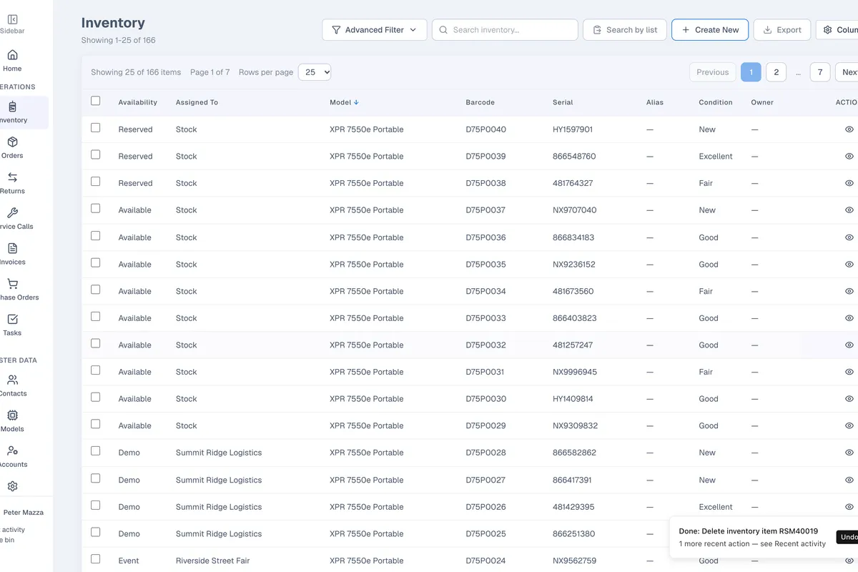Go to page 1

[751, 72]
